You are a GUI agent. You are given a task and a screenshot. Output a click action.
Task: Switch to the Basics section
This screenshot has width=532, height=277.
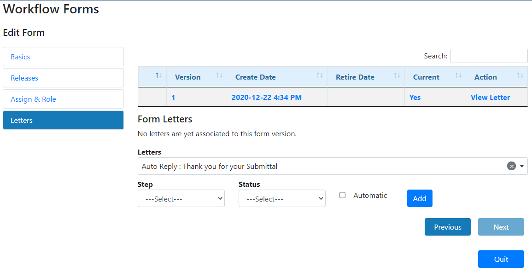63,57
